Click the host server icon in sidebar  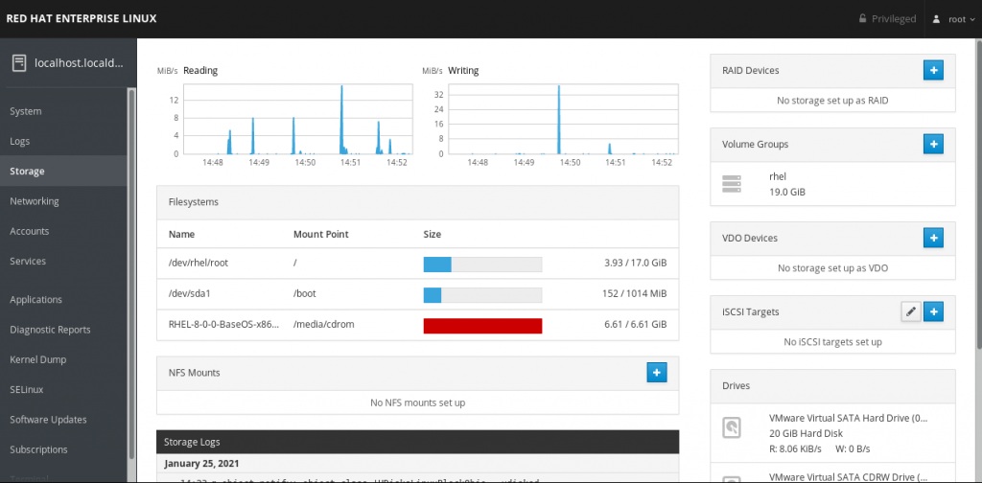(18, 63)
